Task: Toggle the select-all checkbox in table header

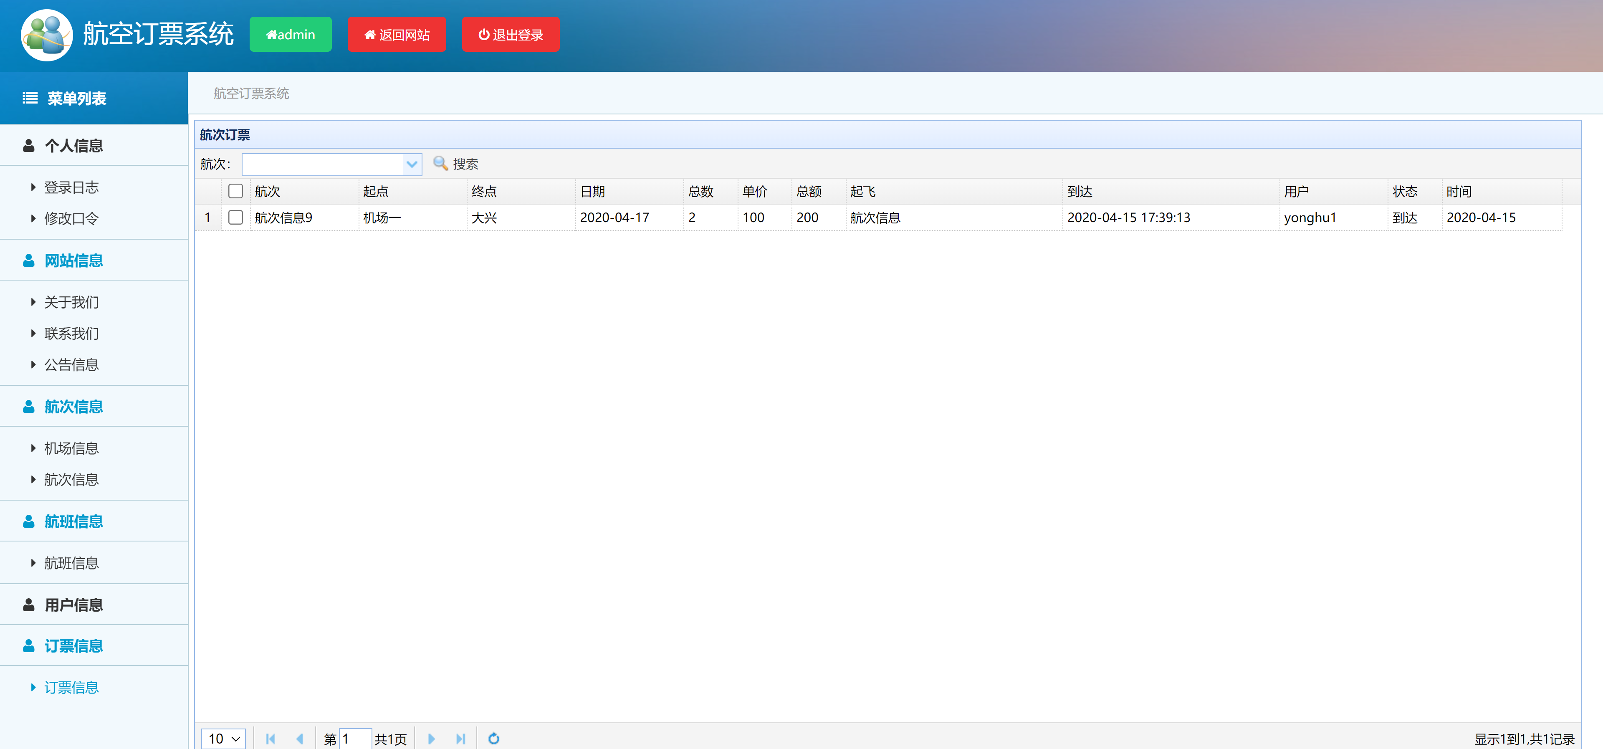Action: (x=235, y=191)
